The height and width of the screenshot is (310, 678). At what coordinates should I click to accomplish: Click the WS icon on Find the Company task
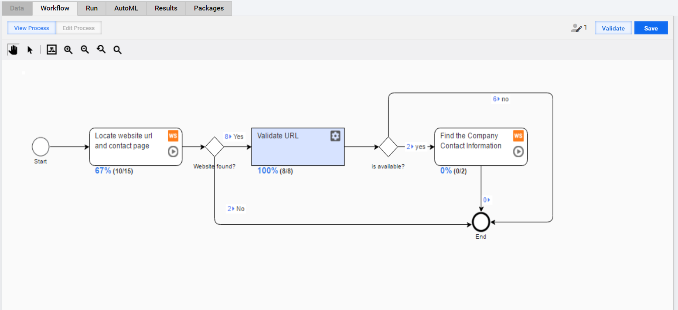[518, 136]
